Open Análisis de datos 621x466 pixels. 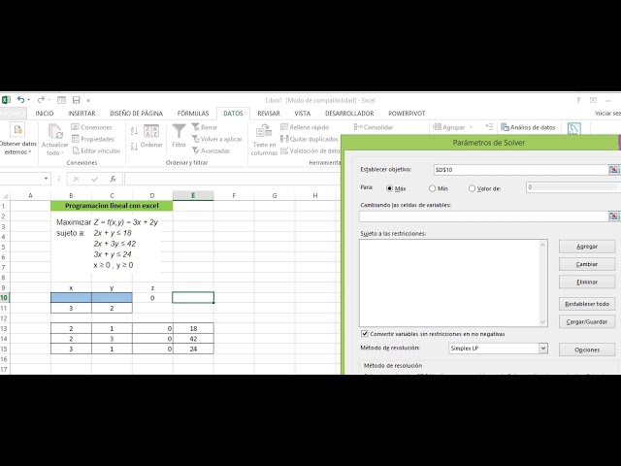click(528, 127)
